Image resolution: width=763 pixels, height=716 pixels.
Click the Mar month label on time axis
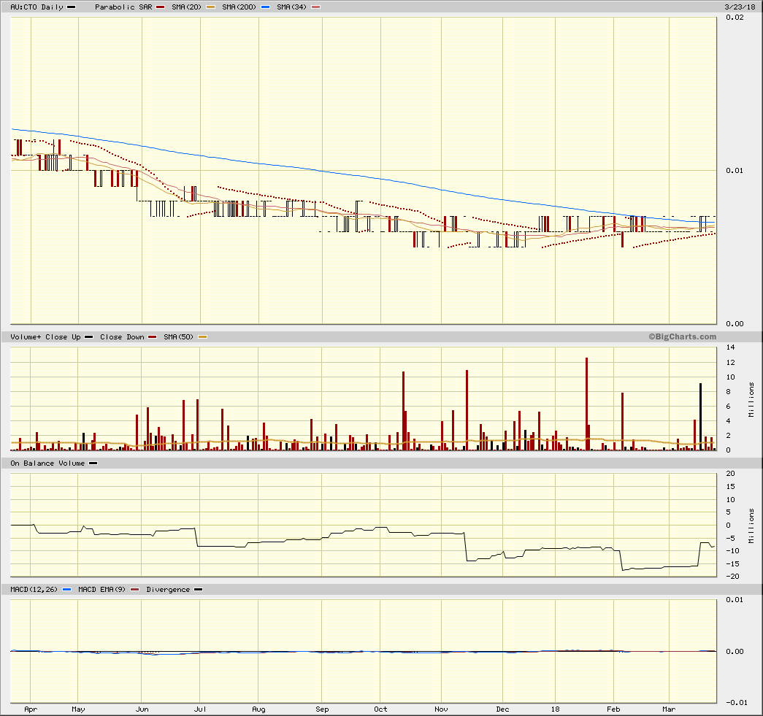(x=669, y=709)
